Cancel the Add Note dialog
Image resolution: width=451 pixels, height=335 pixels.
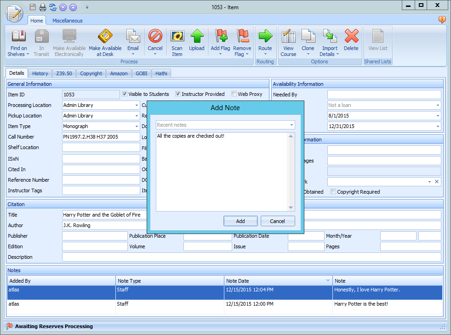point(278,221)
